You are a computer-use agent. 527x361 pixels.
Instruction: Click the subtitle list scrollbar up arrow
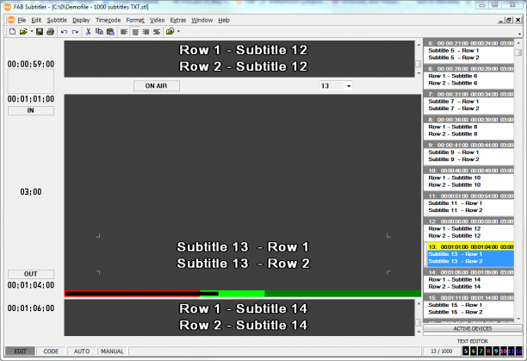click(518, 43)
